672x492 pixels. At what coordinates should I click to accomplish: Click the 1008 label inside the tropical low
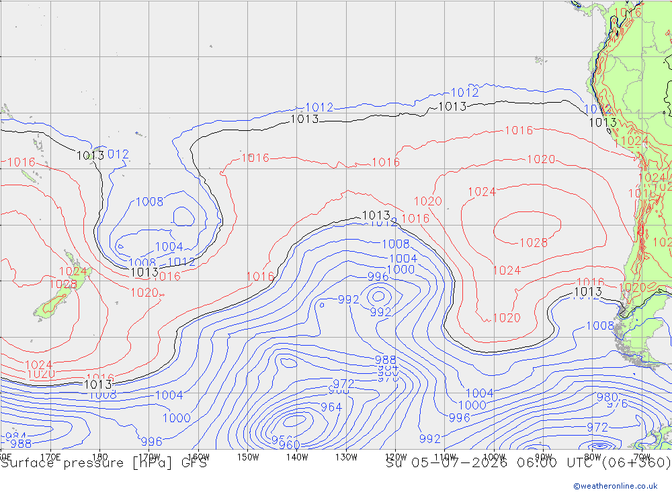(x=150, y=201)
